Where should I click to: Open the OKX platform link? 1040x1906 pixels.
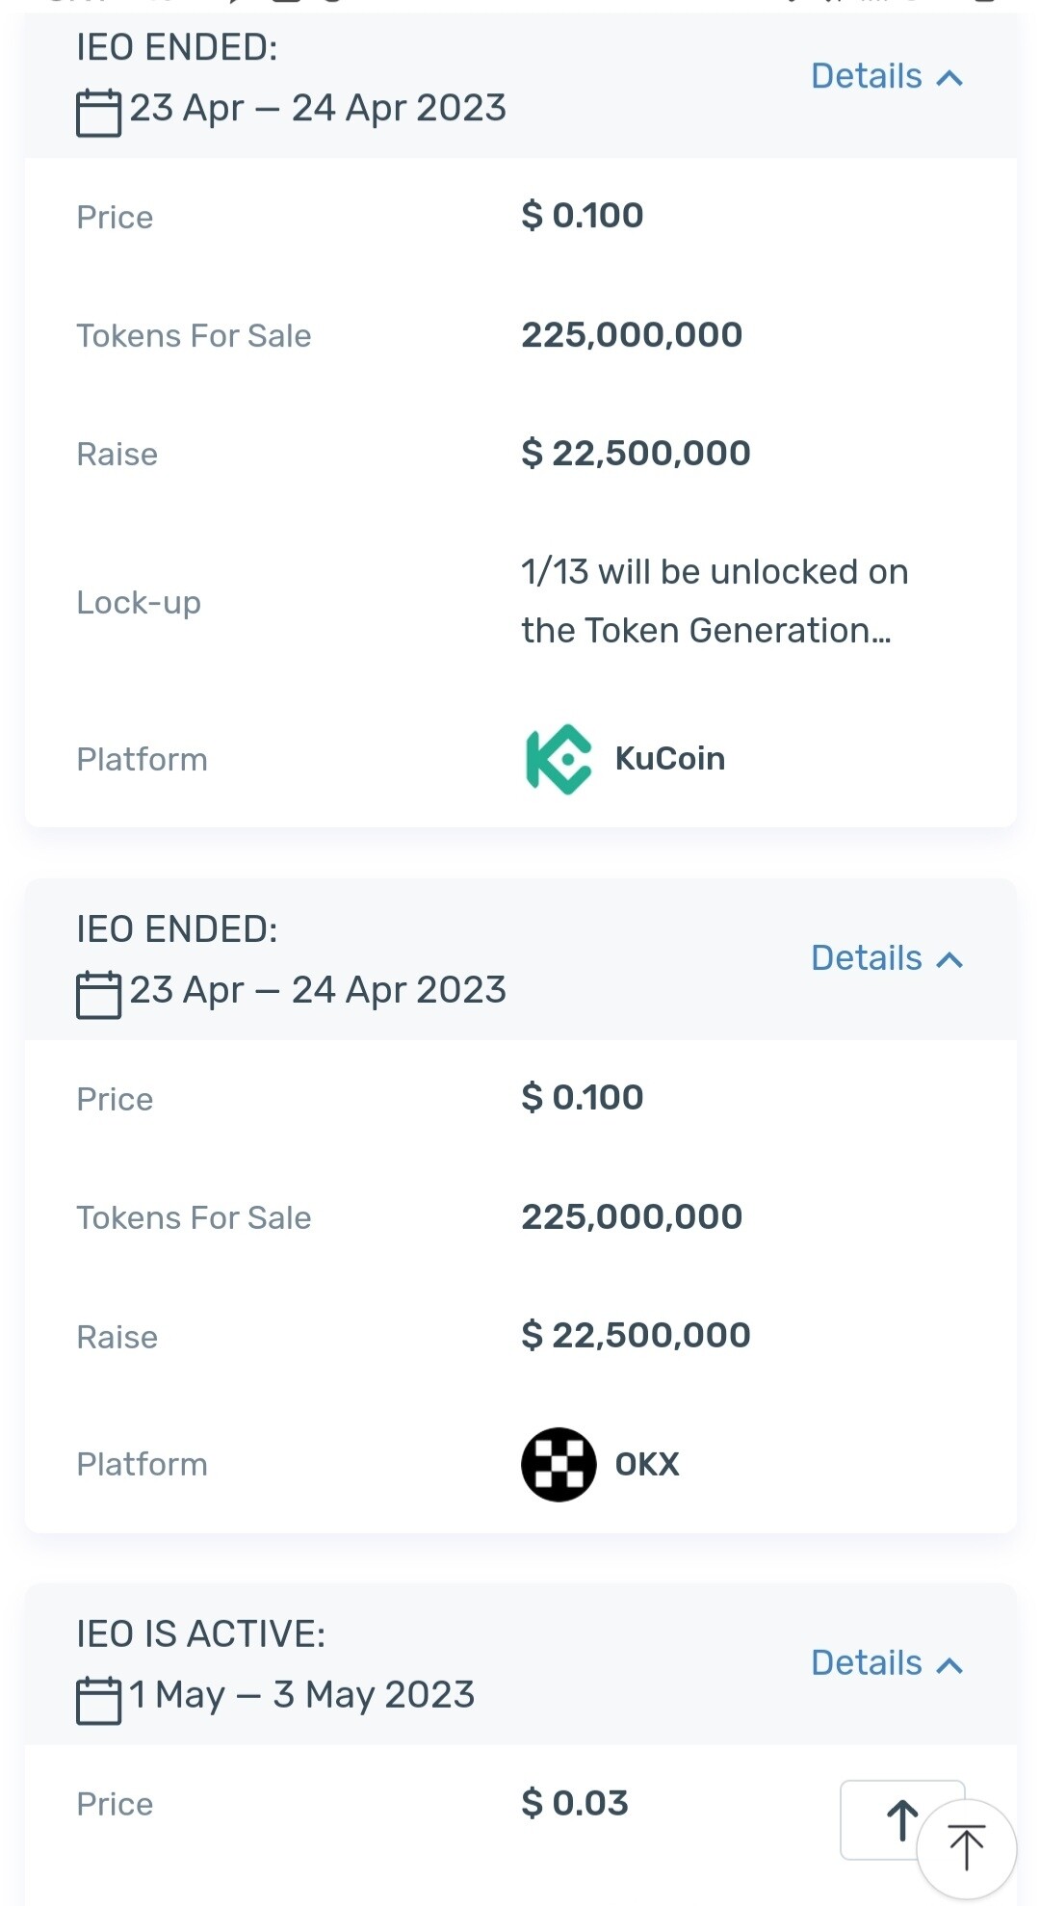[x=647, y=1464]
